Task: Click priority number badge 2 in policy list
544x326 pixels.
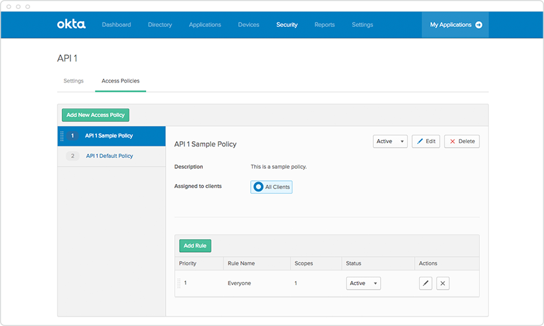Action: [x=72, y=156]
